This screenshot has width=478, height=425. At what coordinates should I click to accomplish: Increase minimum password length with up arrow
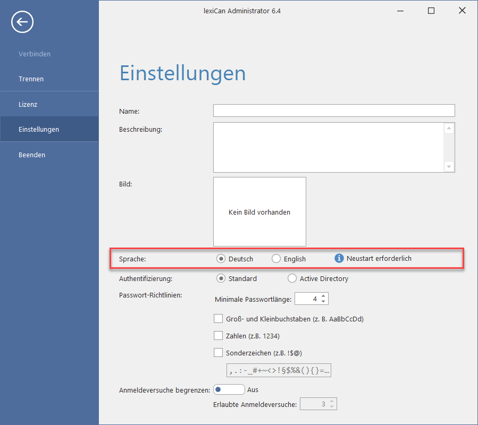coord(324,296)
